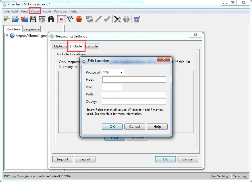Click into the Port input field
Viewport: 252px width, 182px height.
pos(112,87)
